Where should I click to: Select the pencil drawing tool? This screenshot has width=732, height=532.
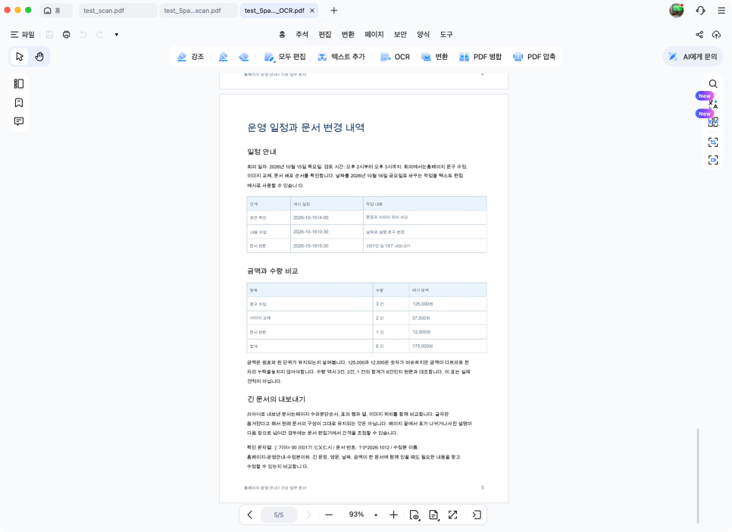(224, 57)
